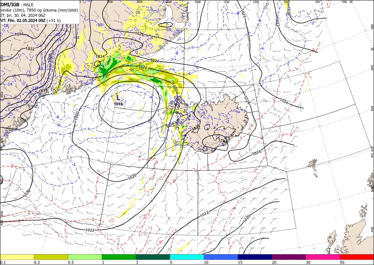This screenshot has height=265, width=374.
Task: Click the "15" legend value
Action: coord(240,262)
